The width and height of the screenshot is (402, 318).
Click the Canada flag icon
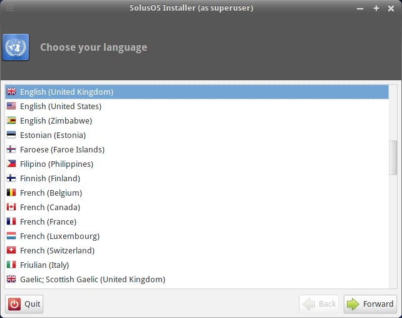pyautogui.click(x=11, y=207)
